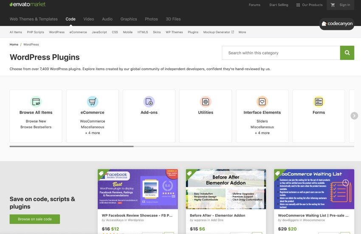This screenshot has width=361, height=234.
Task: Open the WP Themes submenu
Action: [174, 32]
